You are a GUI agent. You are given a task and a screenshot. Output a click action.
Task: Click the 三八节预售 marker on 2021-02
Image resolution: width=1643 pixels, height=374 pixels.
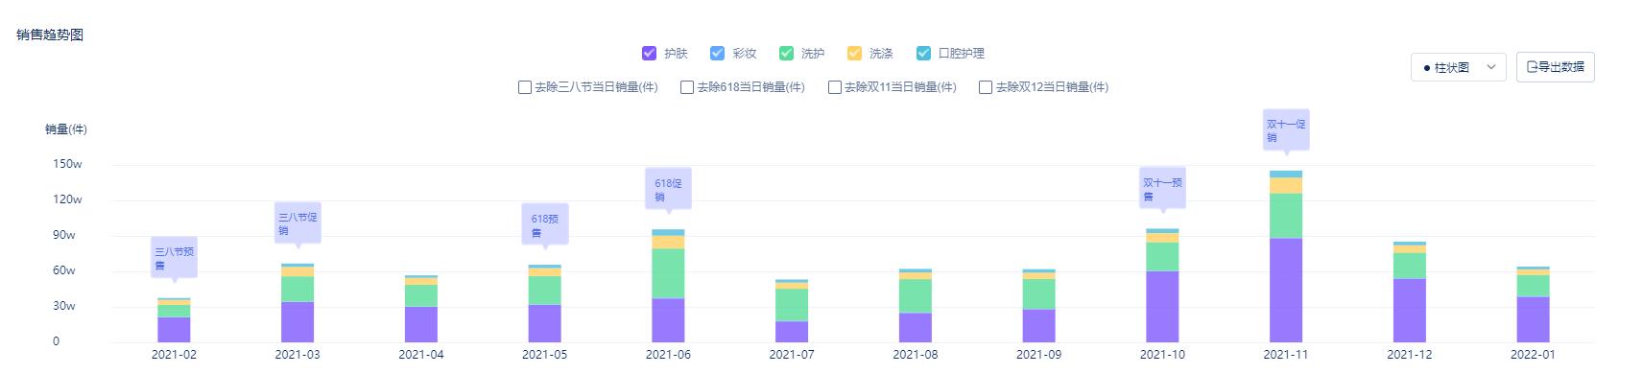click(x=174, y=259)
